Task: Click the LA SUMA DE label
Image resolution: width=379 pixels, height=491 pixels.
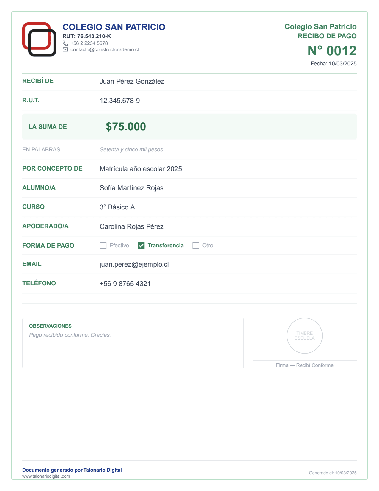Action: pyautogui.click(x=48, y=127)
